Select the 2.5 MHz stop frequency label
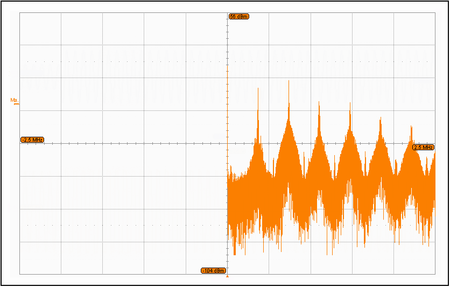Viewport: 450px width, 287px height. [x=423, y=147]
